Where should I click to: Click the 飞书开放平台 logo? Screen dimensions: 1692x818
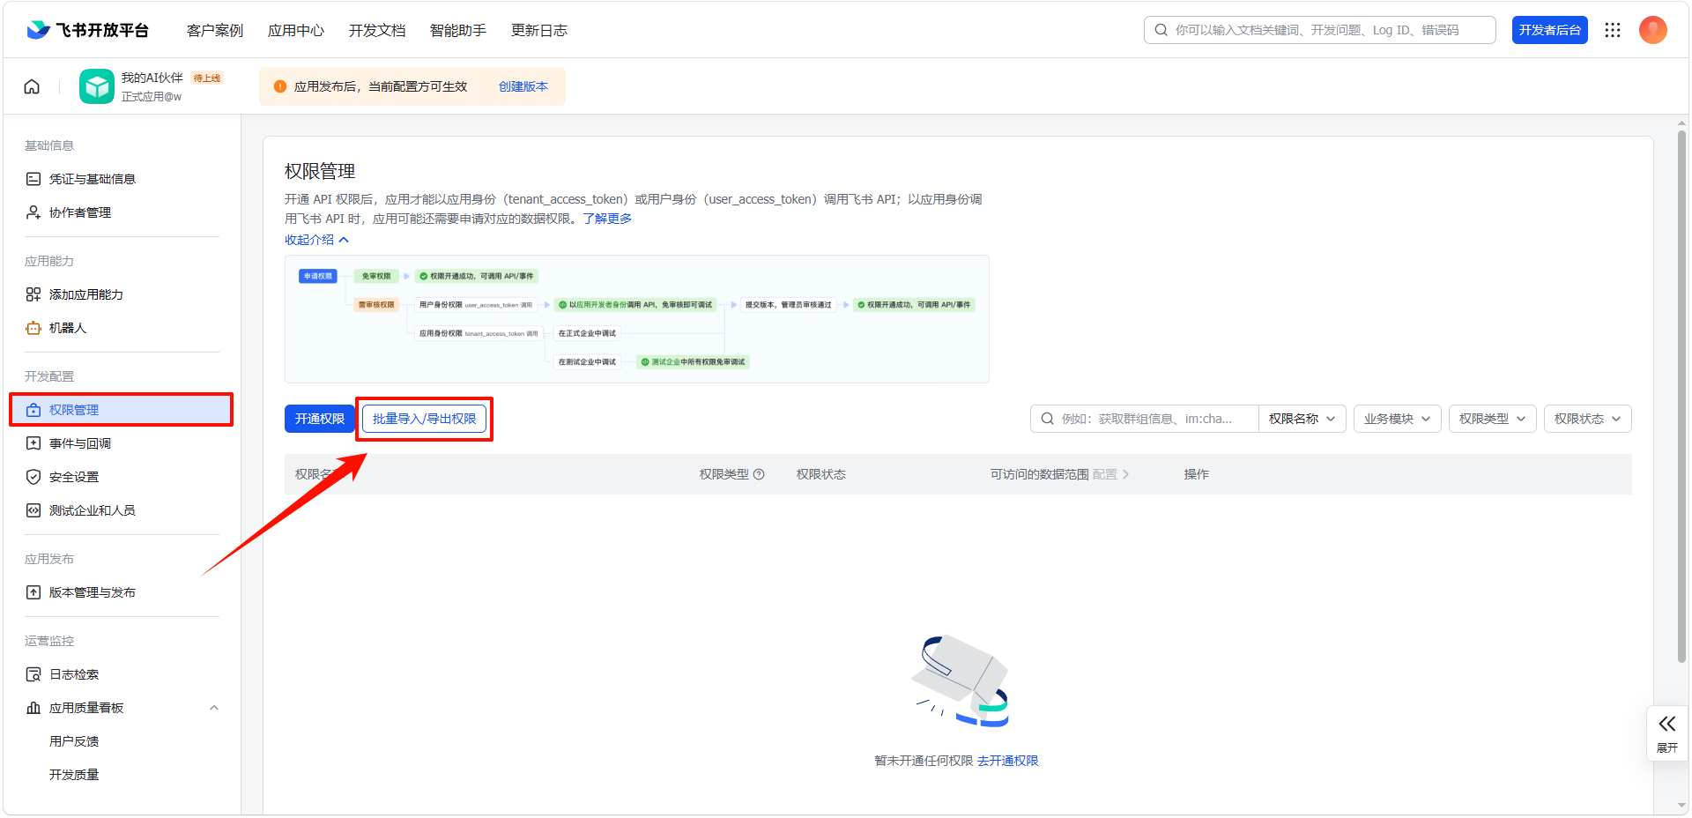pos(87,30)
